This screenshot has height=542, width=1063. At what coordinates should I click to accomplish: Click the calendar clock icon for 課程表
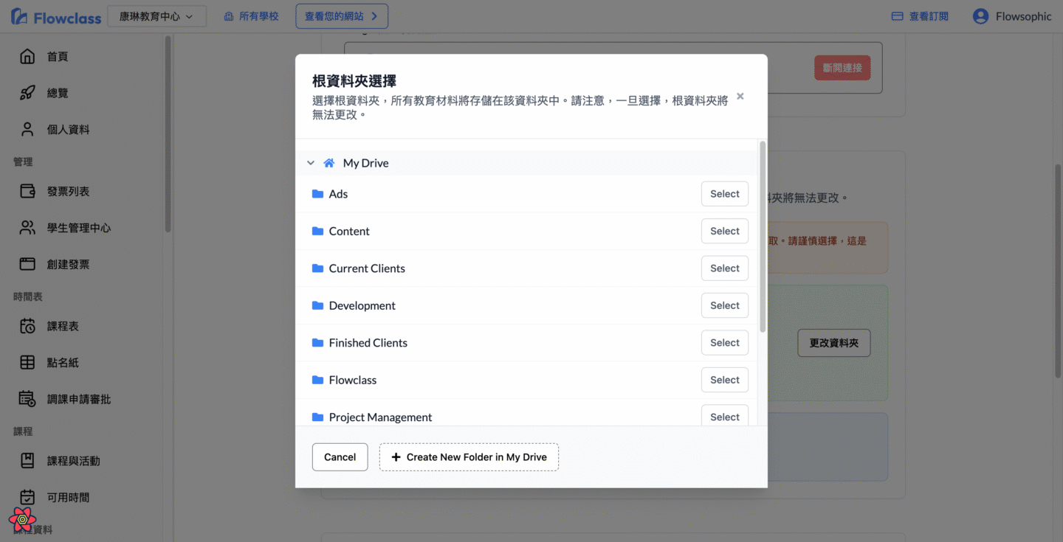(27, 326)
